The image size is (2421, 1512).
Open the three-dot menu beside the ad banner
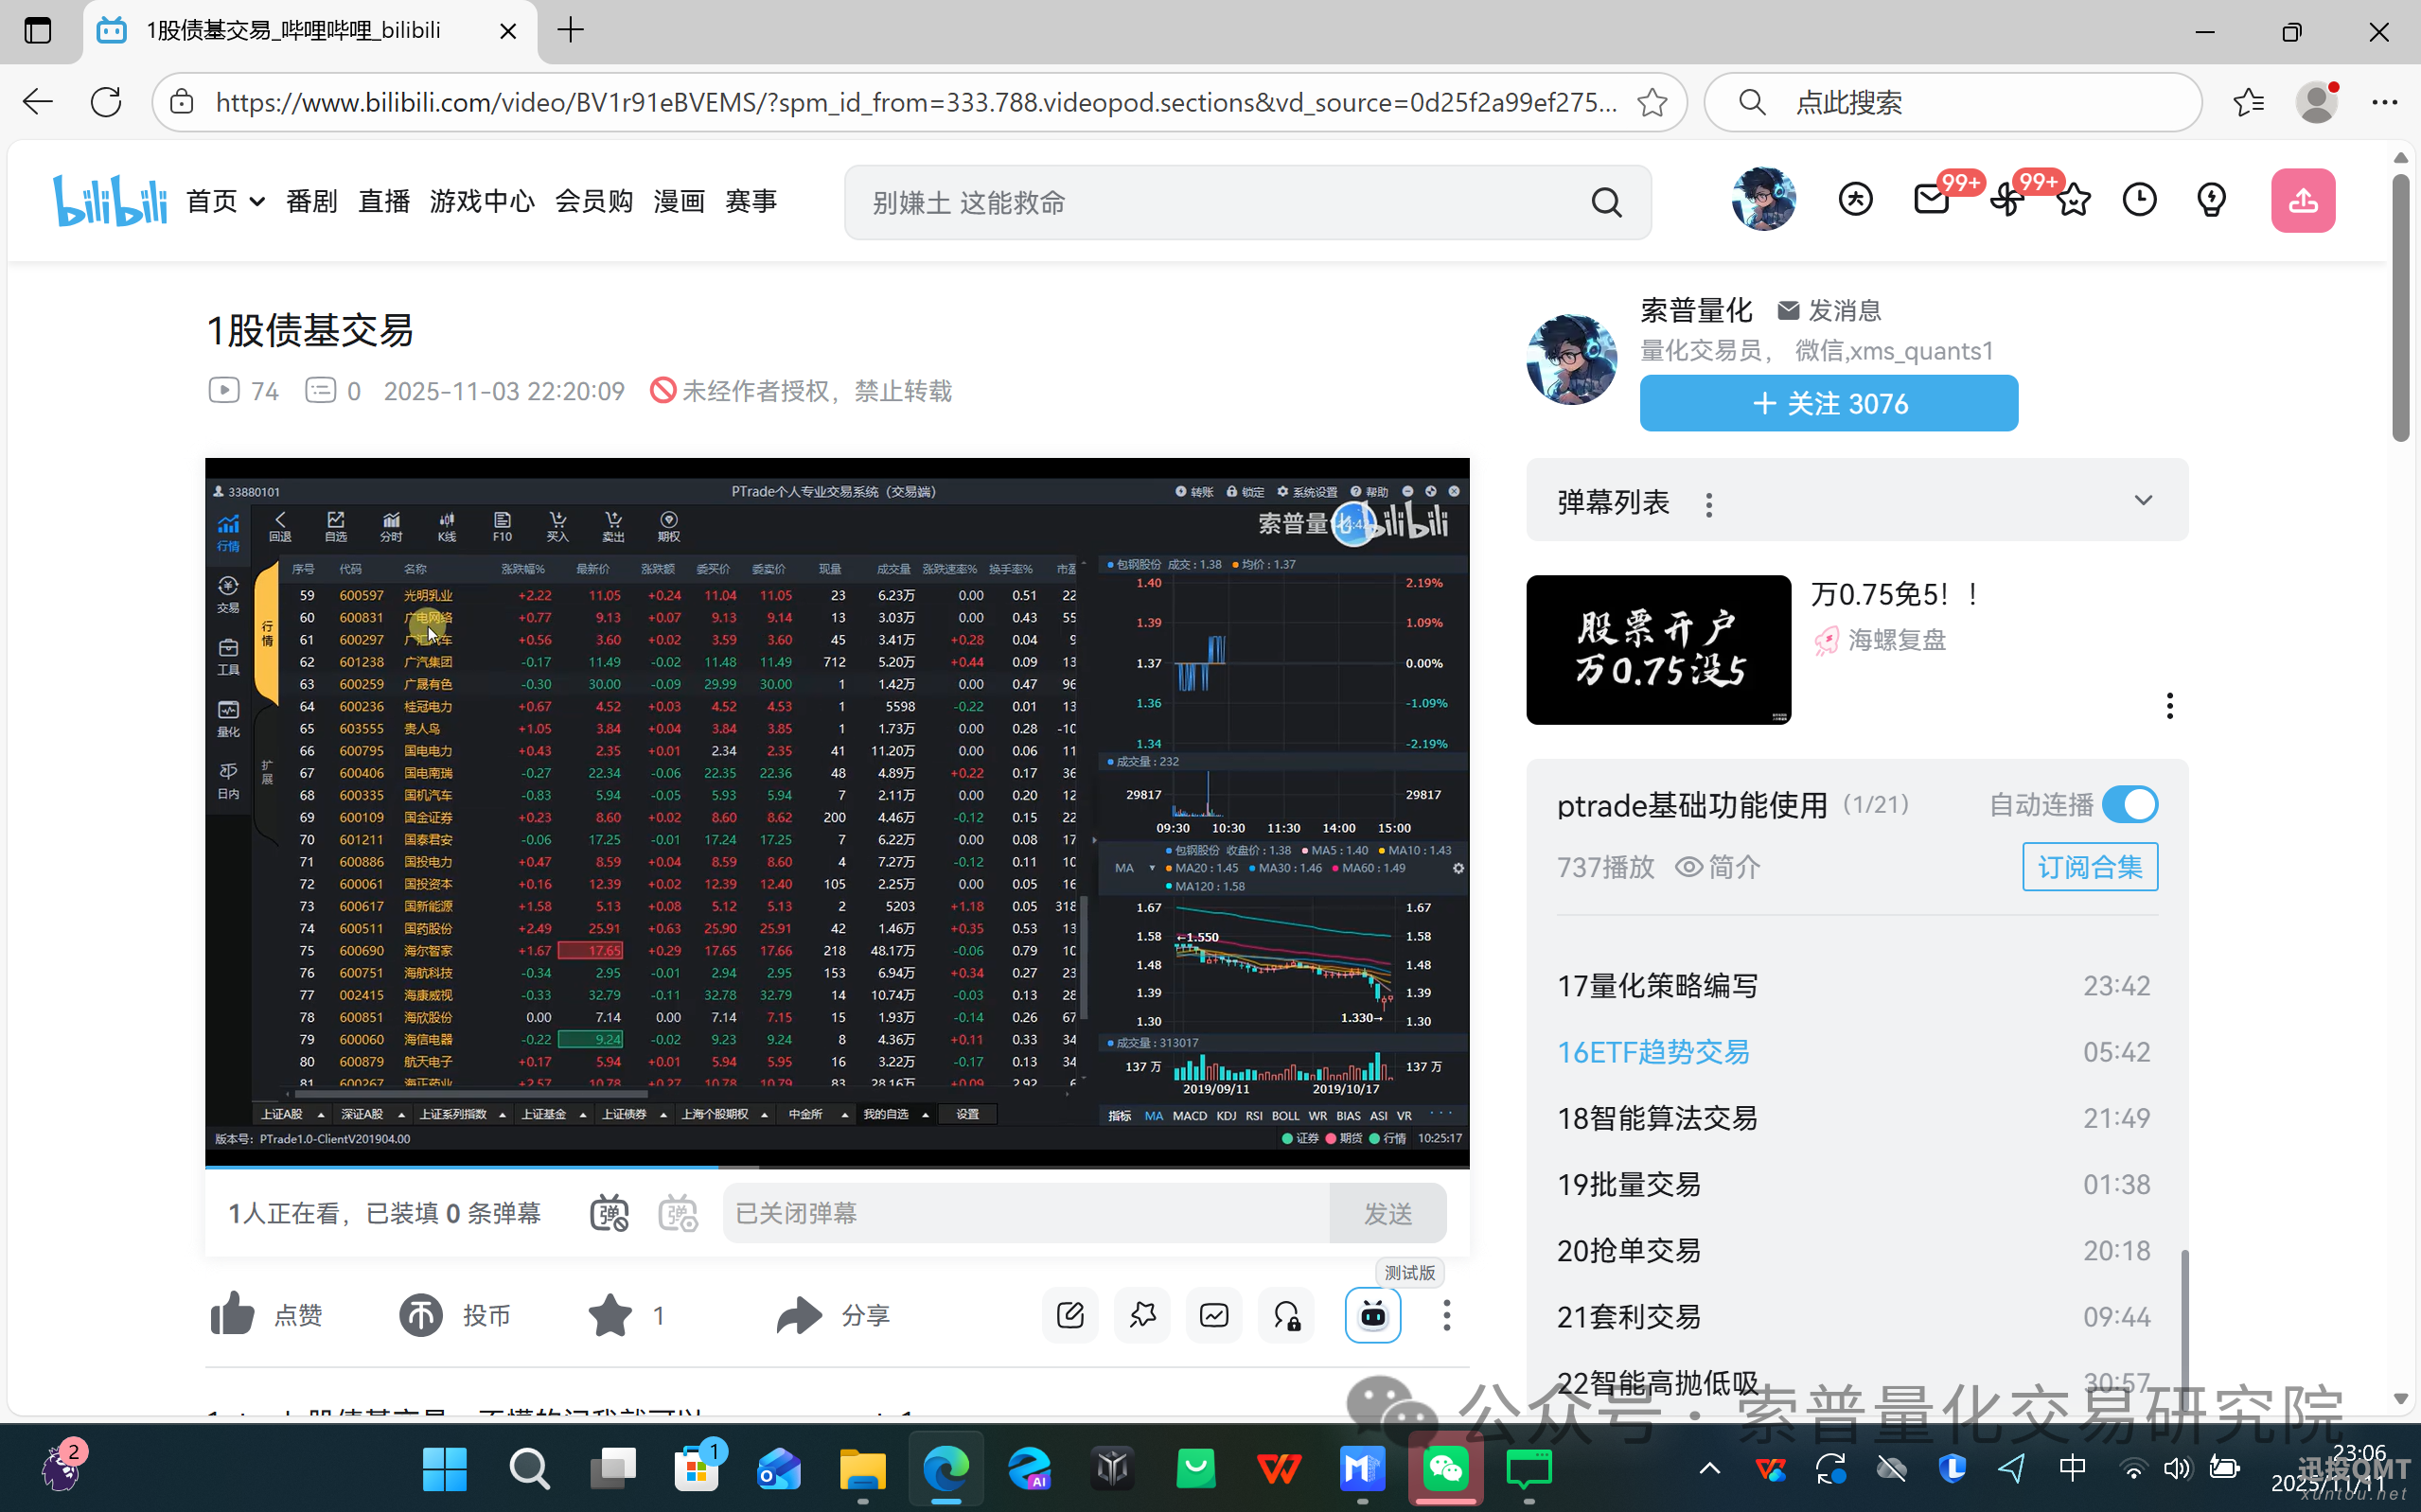(2170, 705)
